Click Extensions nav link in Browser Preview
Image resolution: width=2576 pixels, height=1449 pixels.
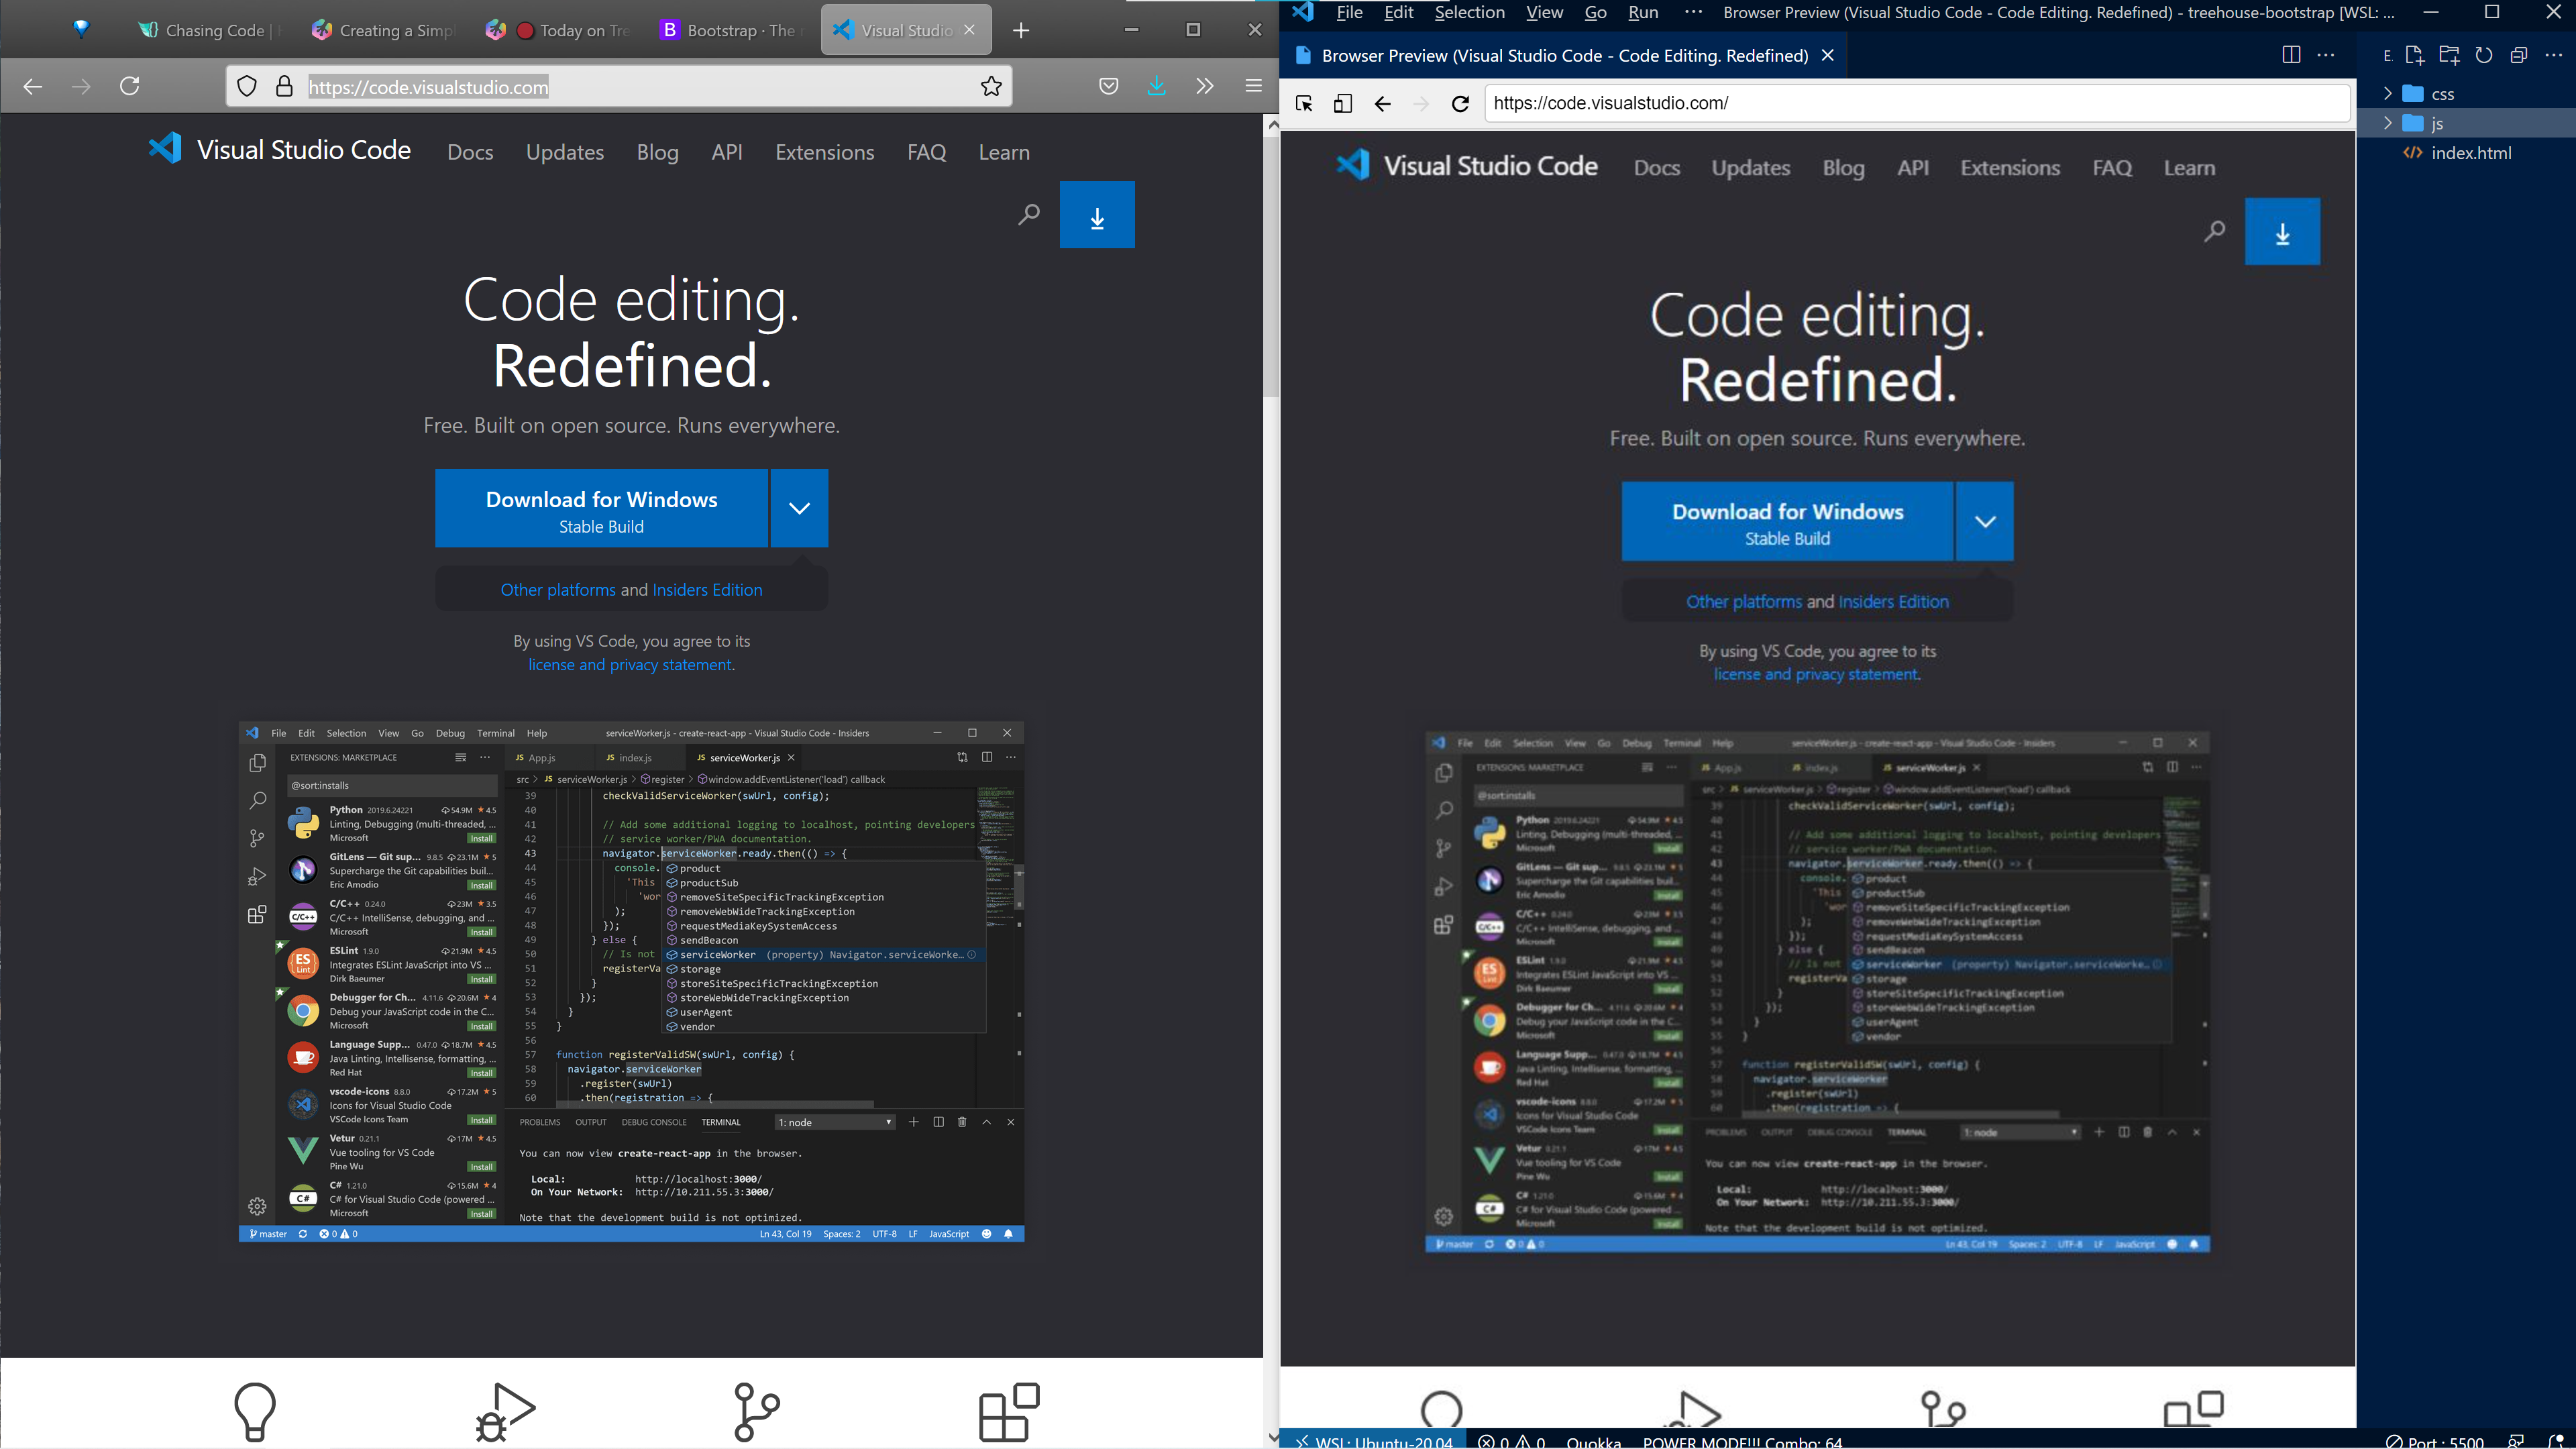[x=2010, y=168]
